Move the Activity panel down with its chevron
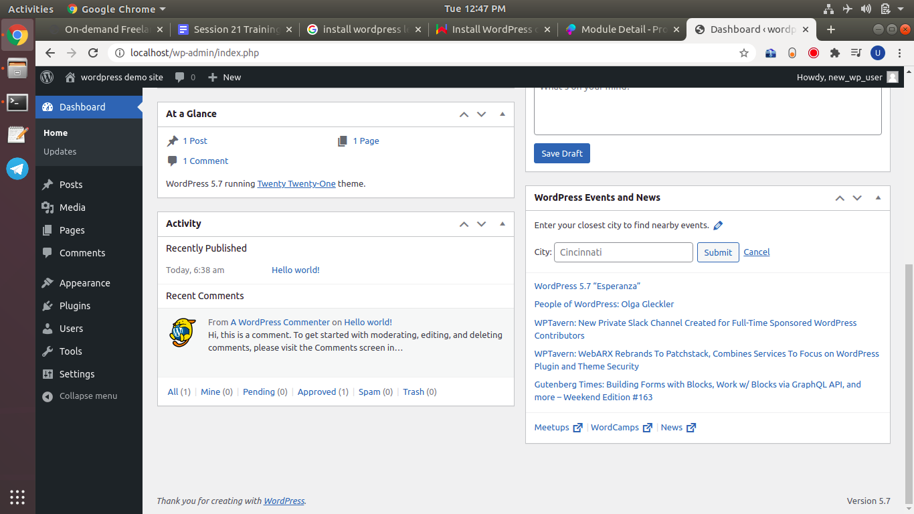This screenshot has height=514, width=914. [481, 224]
